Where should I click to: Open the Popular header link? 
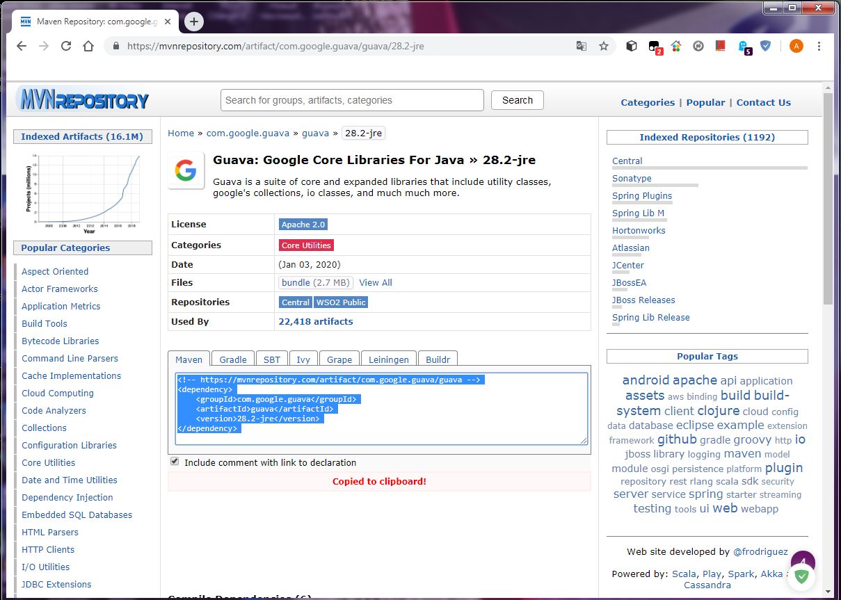coord(705,102)
